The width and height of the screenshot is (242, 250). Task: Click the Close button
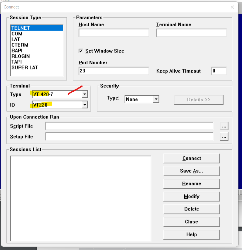pos(191,222)
